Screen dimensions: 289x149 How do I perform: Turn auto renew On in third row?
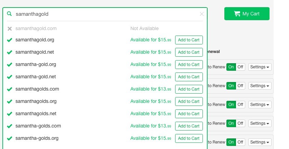click(231, 105)
